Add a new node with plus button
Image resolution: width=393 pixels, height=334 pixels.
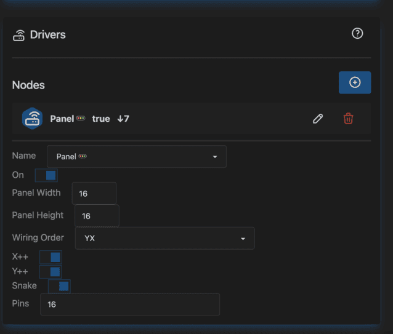355,82
